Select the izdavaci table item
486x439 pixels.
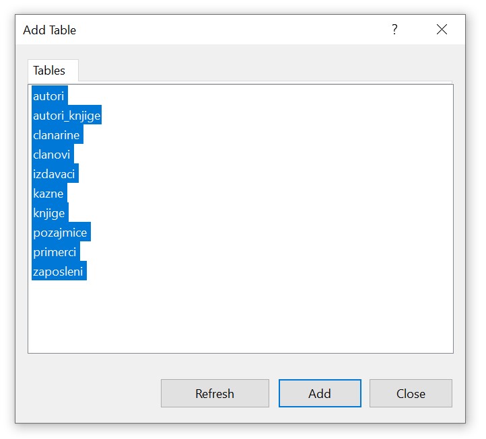(55, 174)
